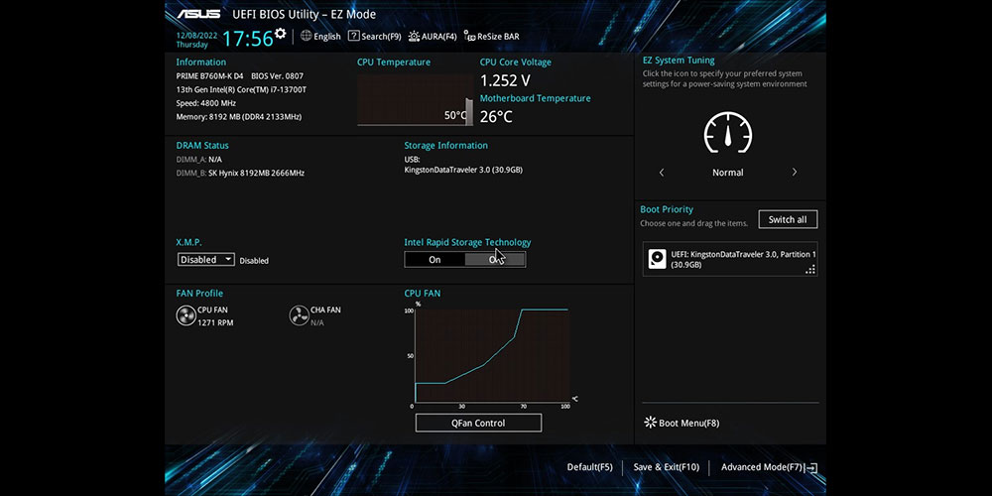Click the globe language icon

pyautogui.click(x=306, y=36)
